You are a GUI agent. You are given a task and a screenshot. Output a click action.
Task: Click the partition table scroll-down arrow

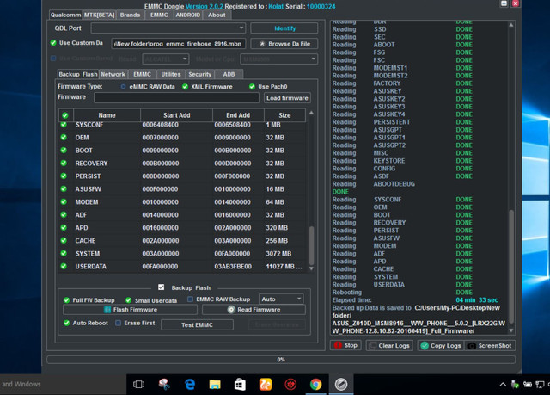311,268
